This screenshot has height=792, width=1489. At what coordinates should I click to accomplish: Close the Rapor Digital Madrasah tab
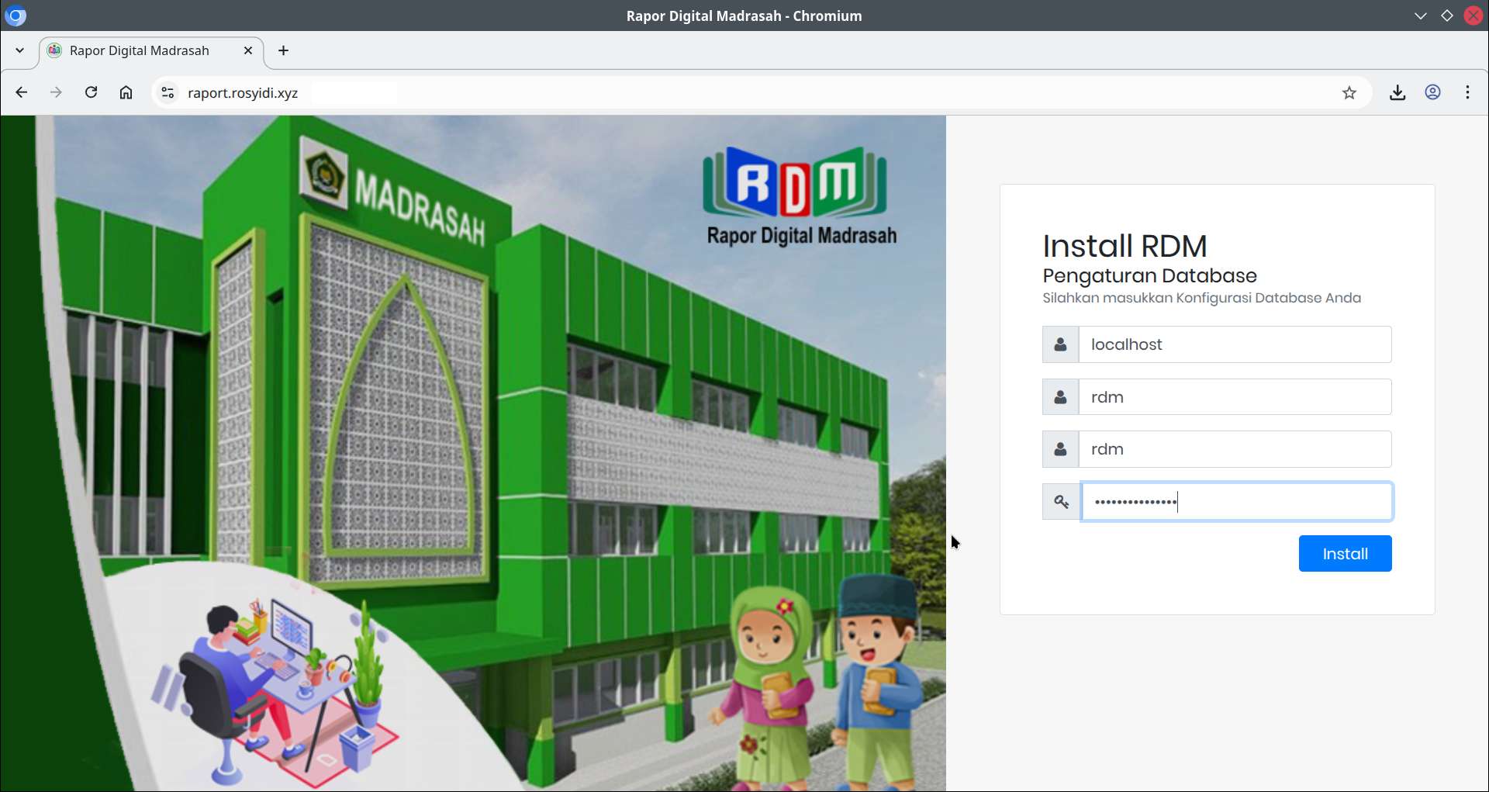point(248,50)
